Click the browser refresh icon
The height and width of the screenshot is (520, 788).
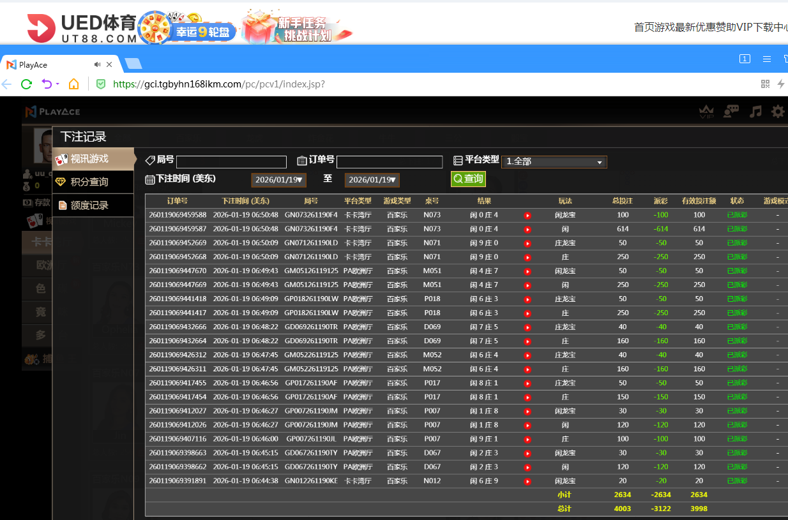click(x=26, y=84)
